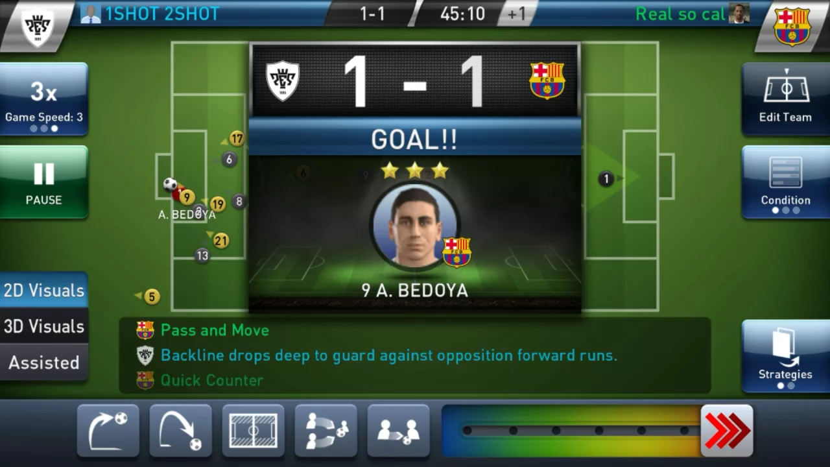Select the Assisted mode option
830x467 pixels.
tap(43, 363)
